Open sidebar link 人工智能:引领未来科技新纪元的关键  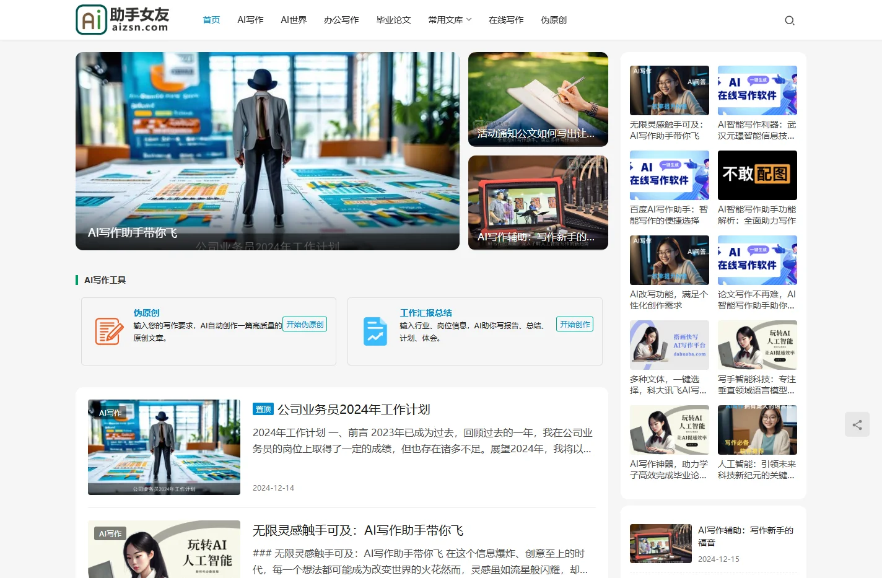tap(757, 470)
